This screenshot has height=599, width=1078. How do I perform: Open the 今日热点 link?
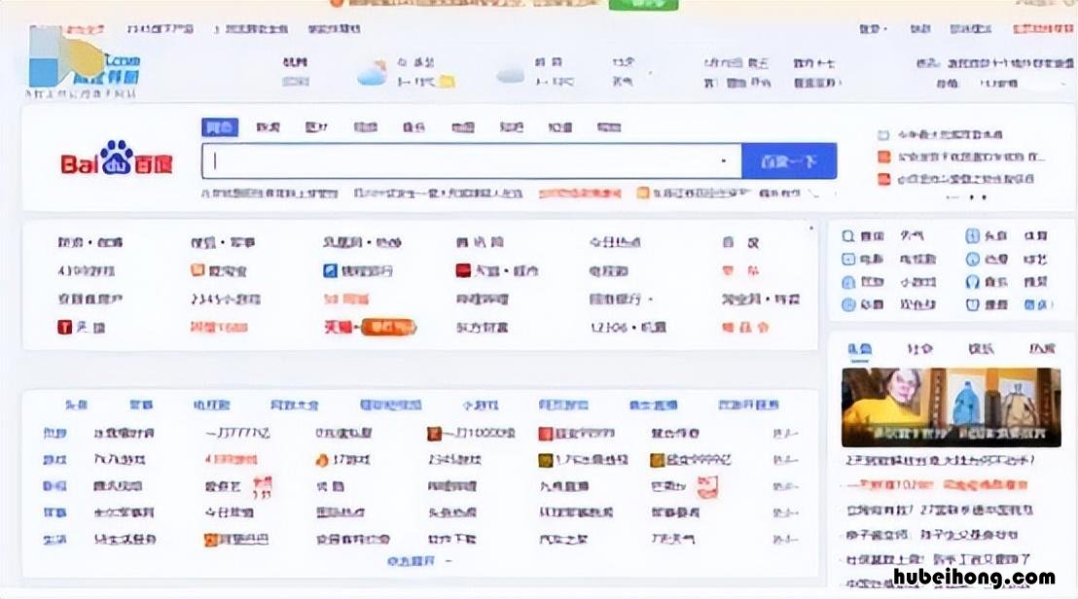click(x=615, y=242)
